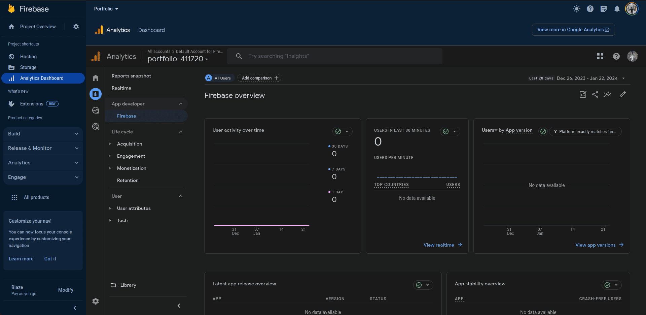Open Insights sparkline icon in report header
This screenshot has height=315, width=646.
tap(607, 95)
